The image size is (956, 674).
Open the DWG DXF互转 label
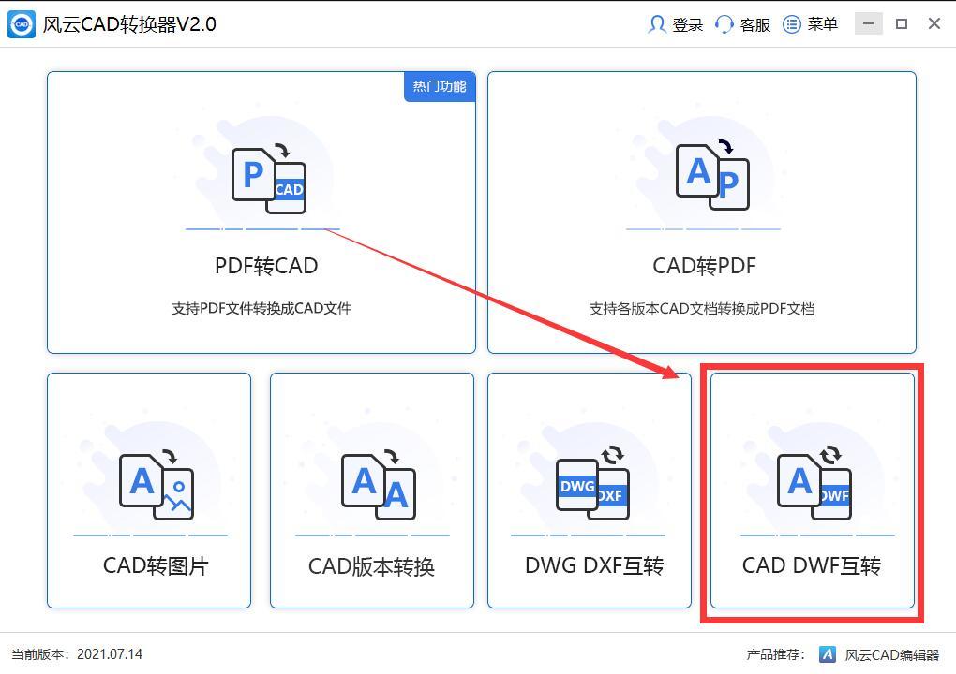594,565
